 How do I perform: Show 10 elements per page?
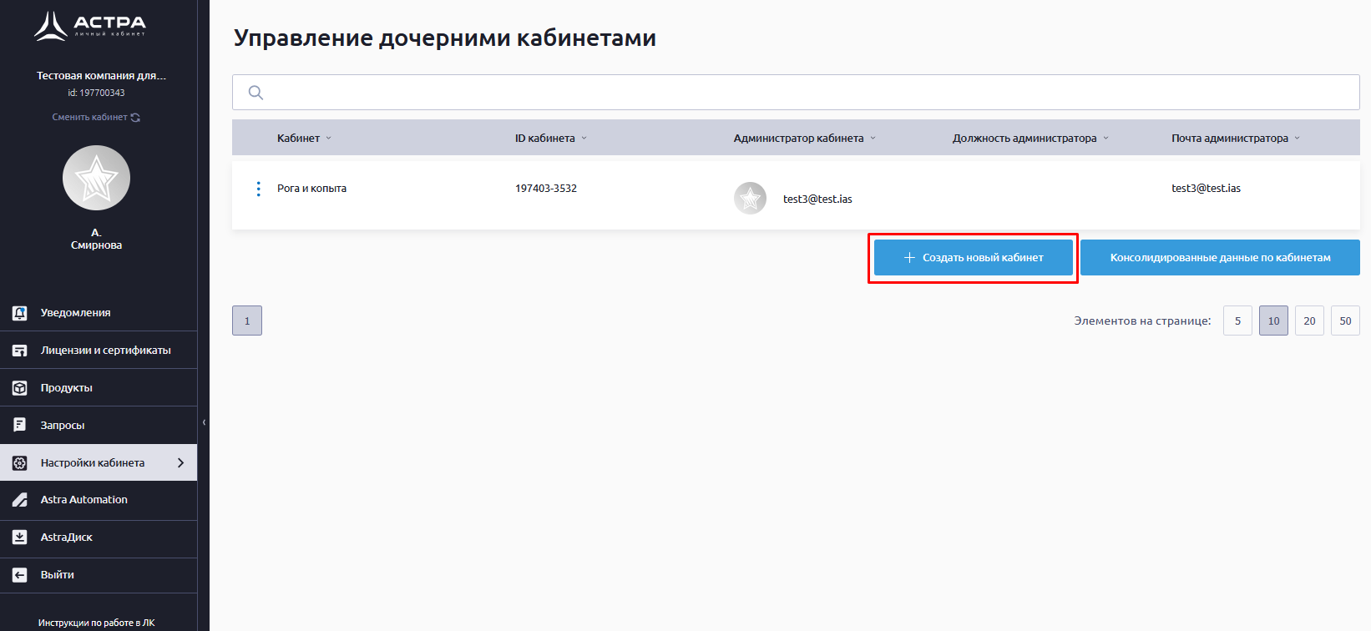tap(1273, 321)
